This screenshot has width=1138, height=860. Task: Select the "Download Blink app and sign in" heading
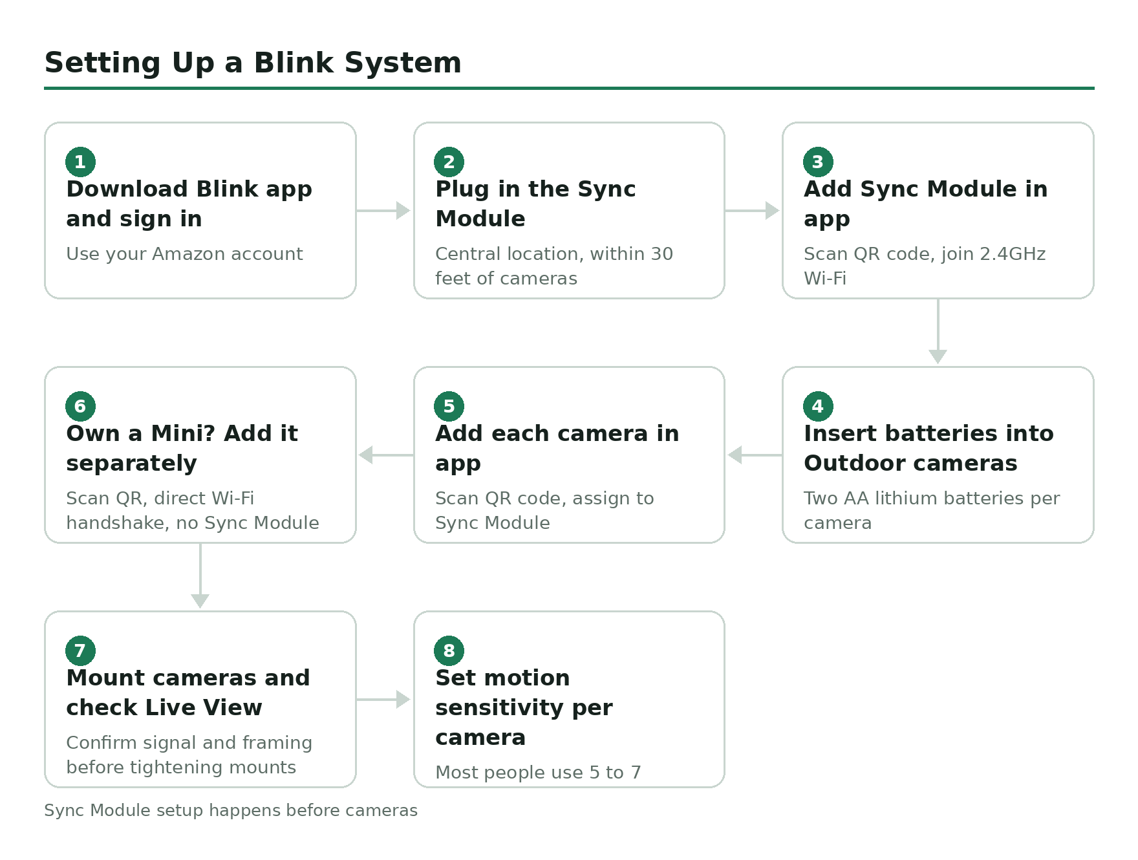(x=189, y=204)
